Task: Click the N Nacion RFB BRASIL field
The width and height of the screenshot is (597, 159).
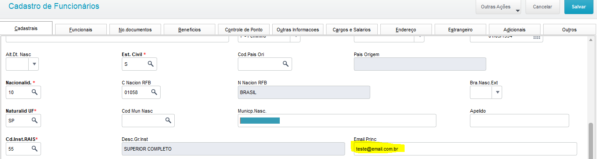Action: coord(304,92)
